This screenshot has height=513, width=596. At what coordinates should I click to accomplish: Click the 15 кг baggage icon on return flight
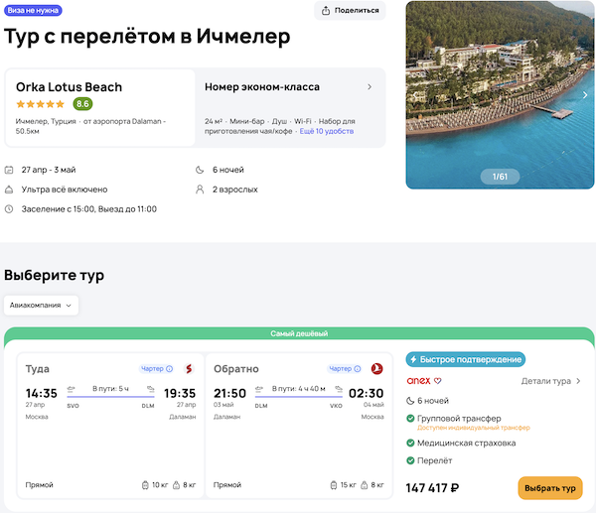pyautogui.click(x=332, y=485)
